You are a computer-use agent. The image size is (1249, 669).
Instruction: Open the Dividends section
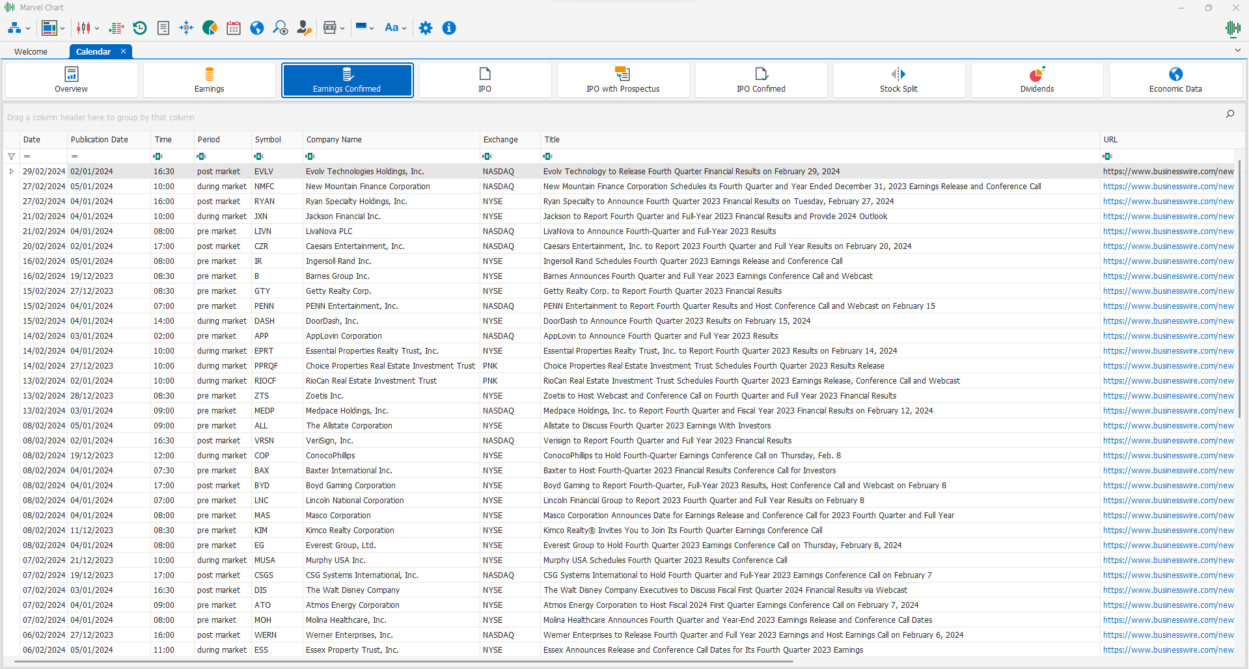(1037, 80)
